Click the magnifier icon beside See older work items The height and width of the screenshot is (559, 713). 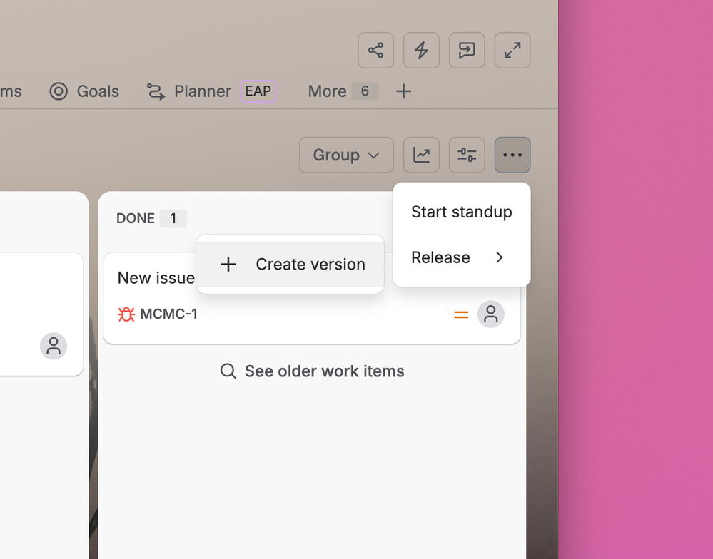coord(228,371)
